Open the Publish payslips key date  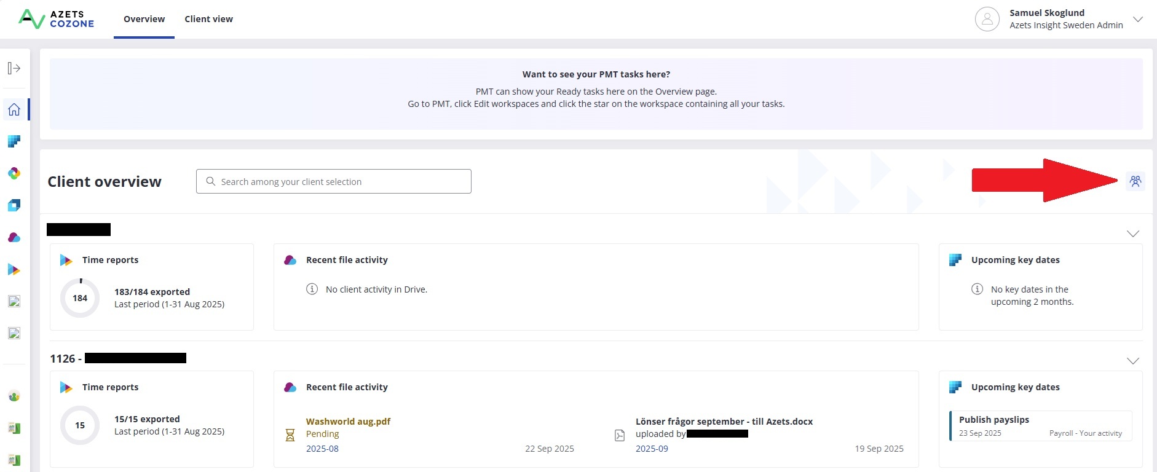(1041, 426)
